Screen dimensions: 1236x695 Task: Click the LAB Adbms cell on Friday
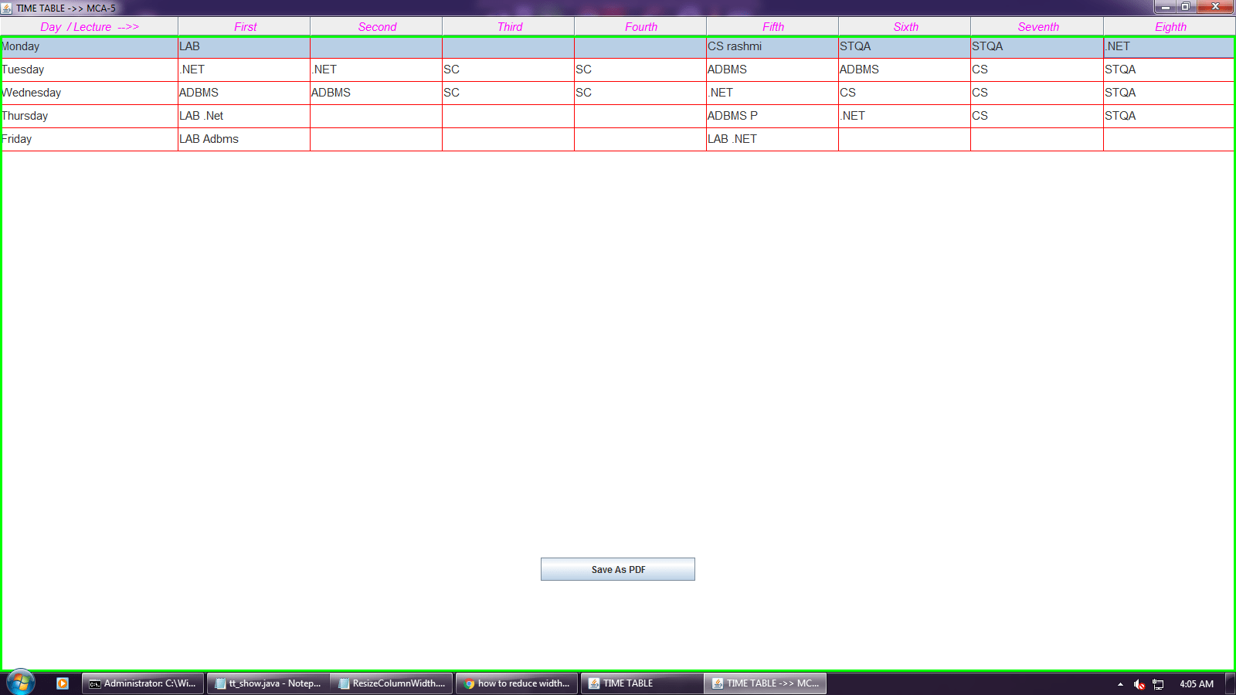tap(243, 139)
